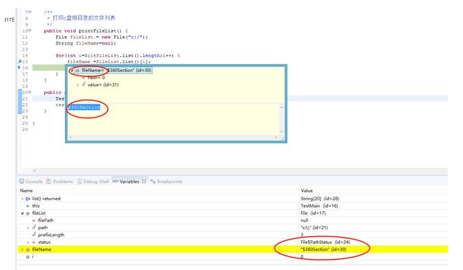Click the current instruction pointer at line 16
This screenshot has height=270, width=463.
(x=19, y=68)
